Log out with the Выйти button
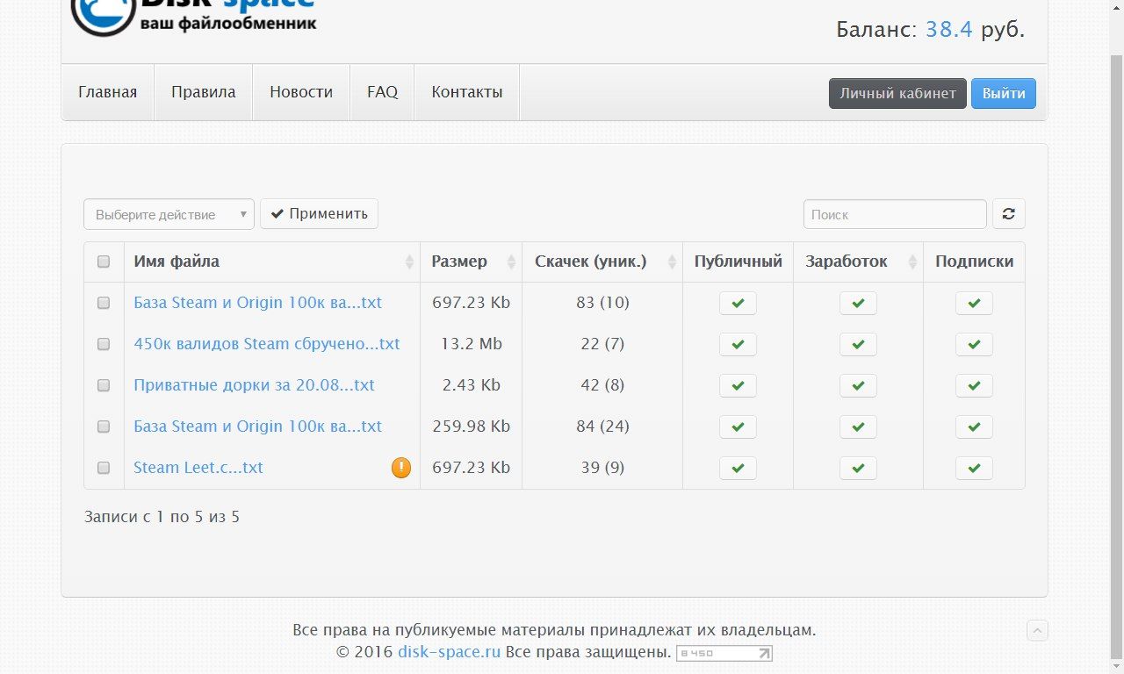1124x674 pixels. (1004, 93)
